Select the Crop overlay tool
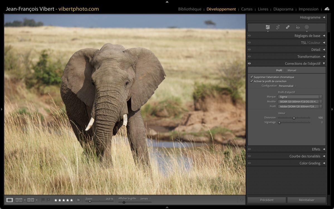This screenshot has height=209, width=334. point(278,27)
